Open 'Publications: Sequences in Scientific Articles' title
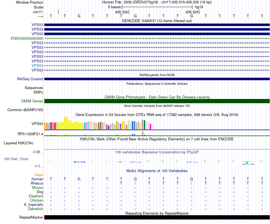The height and width of the screenshot is (224, 270). [157, 84]
